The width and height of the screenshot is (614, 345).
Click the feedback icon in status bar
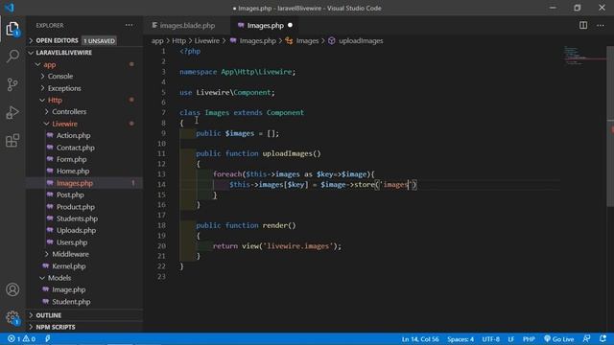pyautogui.click(x=586, y=338)
